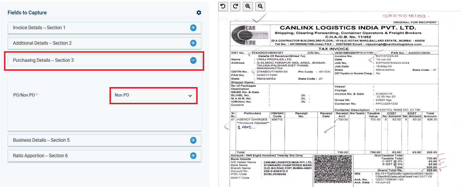
Task: Expand Ratio Apportion Section 6 plus icon
Action: (193, 155)
